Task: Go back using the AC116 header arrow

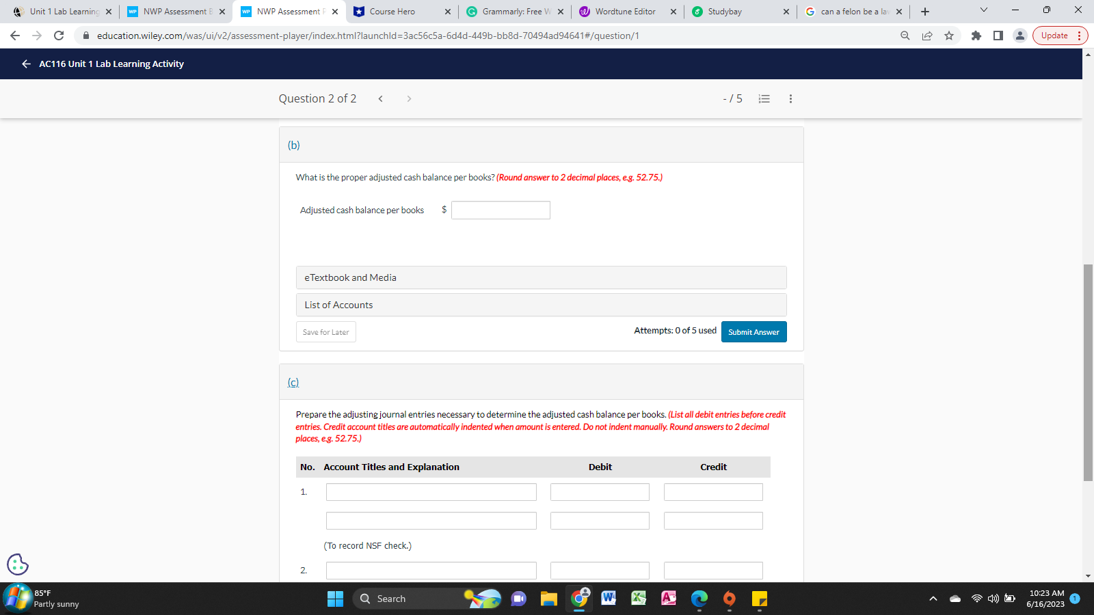Action: point(26,64)
